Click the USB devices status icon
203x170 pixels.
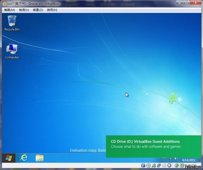(x=154, y=166)
